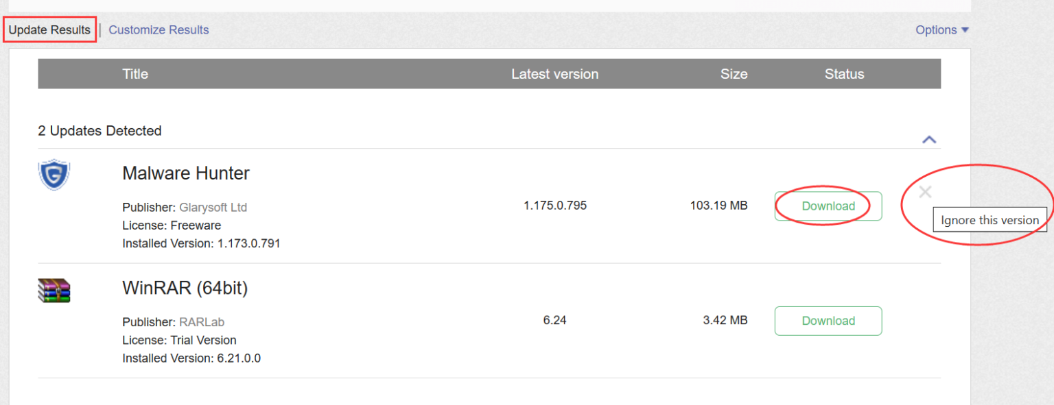Click the Malware Hunter shield icon
Image resolution: width=1054 pixels, height=405 pixels.
coord(54,175)
